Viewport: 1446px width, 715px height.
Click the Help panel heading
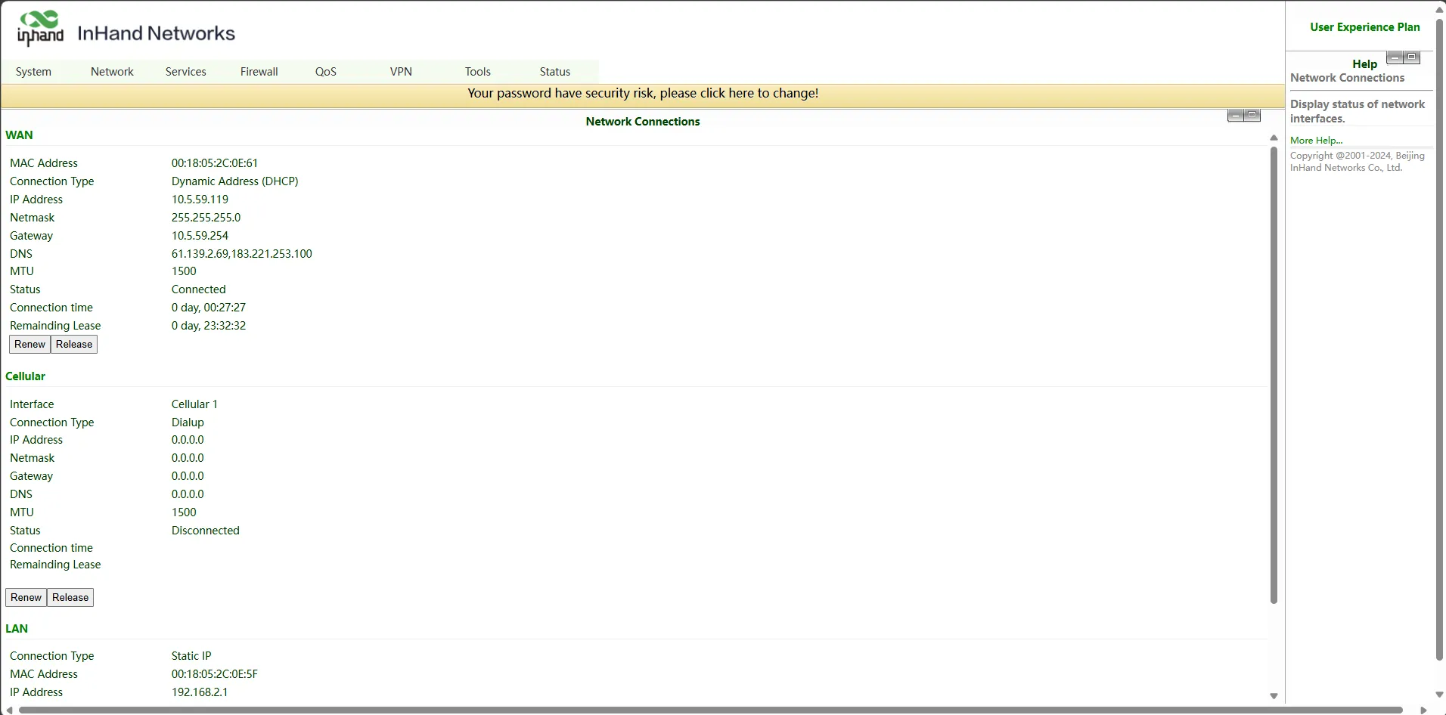point(1364,64)
